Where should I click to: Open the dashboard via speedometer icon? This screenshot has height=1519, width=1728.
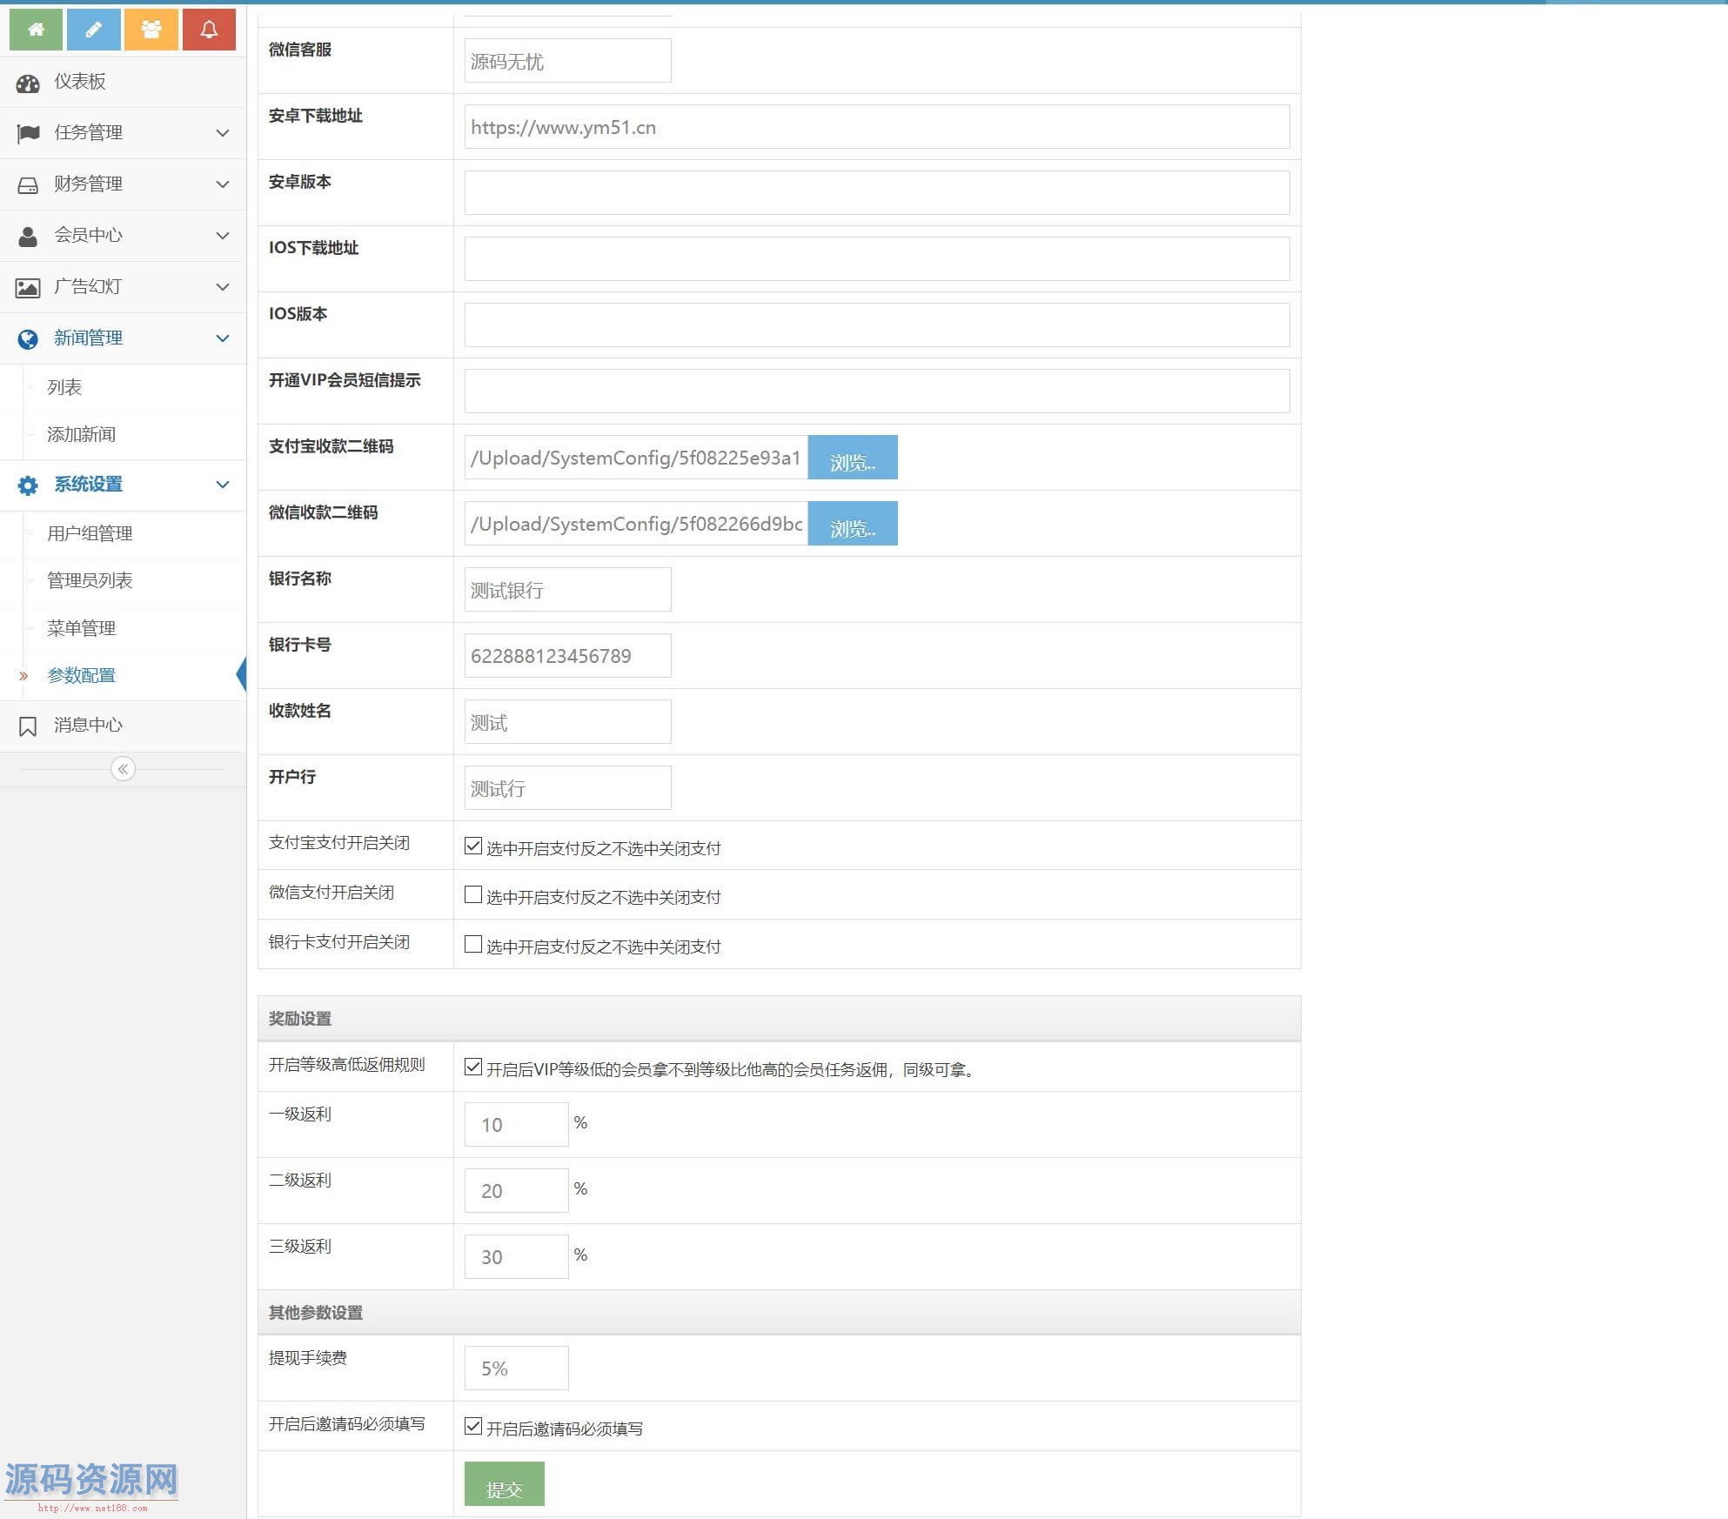click(28, 83)
